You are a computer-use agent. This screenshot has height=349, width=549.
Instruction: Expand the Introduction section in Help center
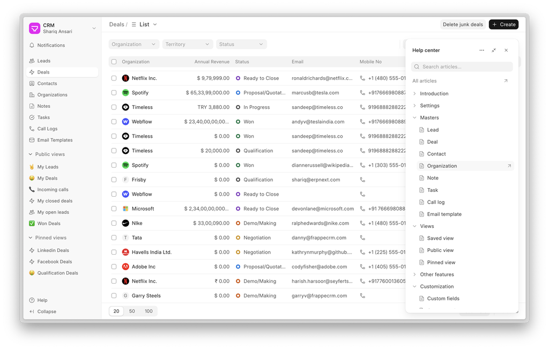414,94
